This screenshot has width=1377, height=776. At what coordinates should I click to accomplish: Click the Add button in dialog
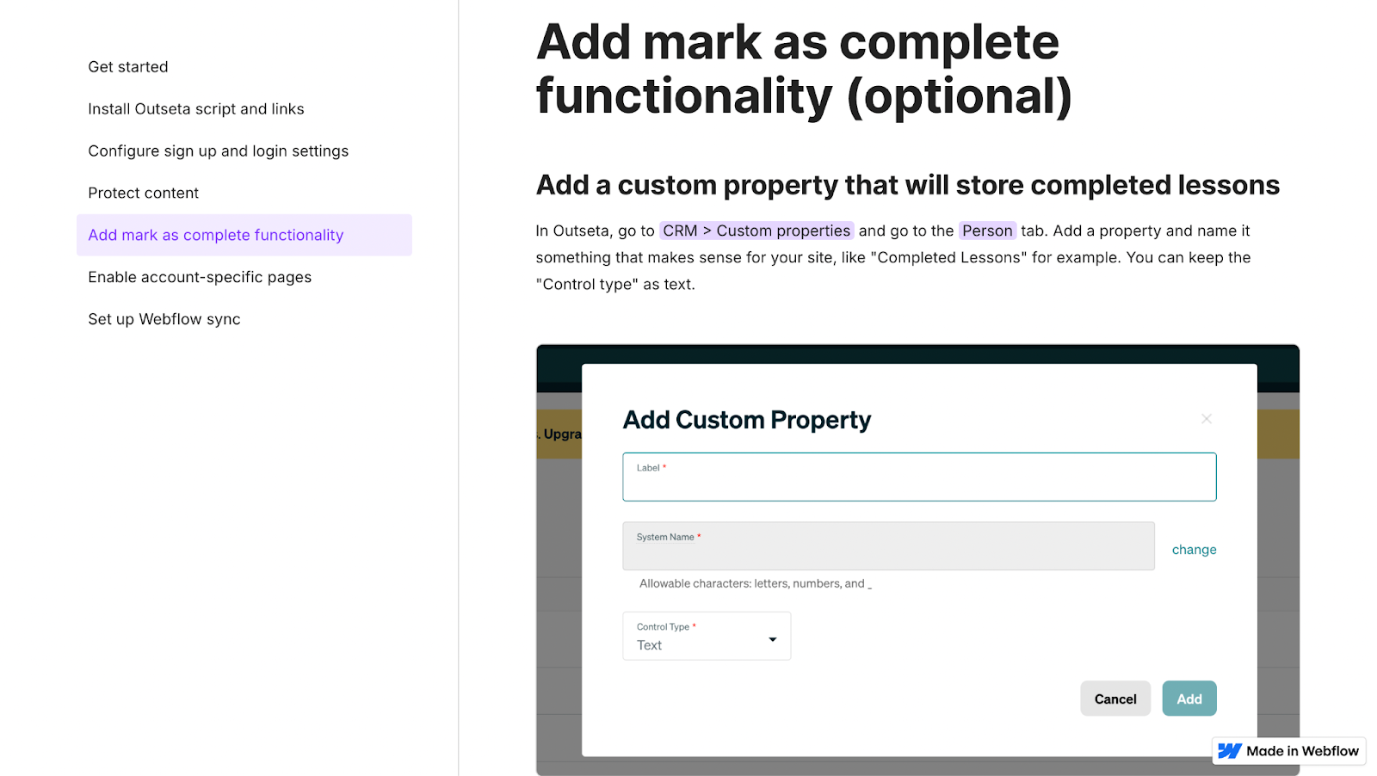point(1189,699)
